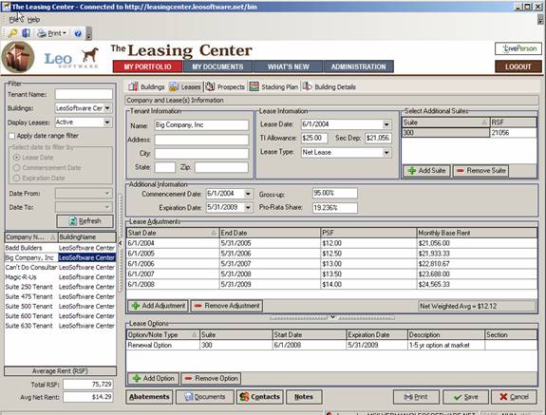The height and width of the screenshot is (415, 546).
Task: Open the File menu
Action: (15, 20)
